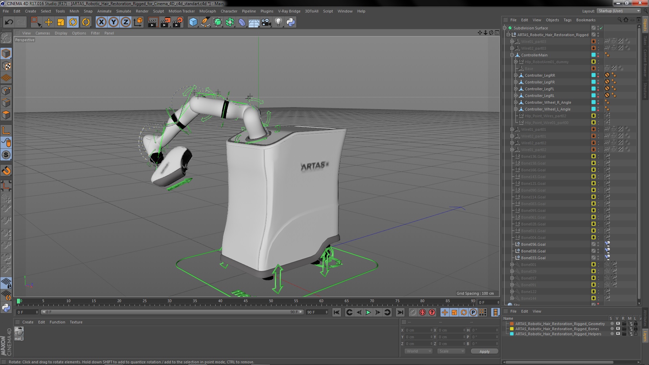Screen dimensions: 649x365
Task: Open Objects panel Tags menu
Action: 567,20
